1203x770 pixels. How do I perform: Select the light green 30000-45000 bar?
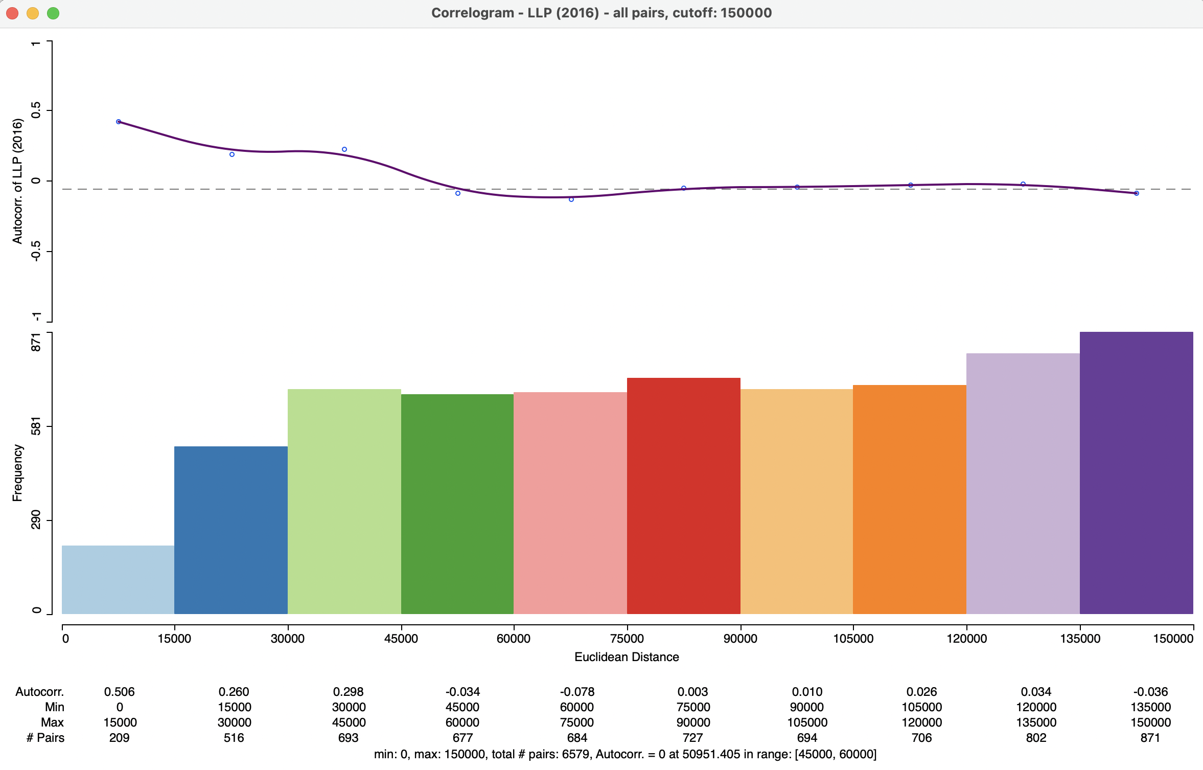click(344, 501)
